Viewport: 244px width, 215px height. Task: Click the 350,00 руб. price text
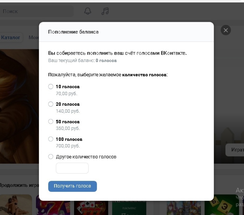[x=68, y=128]
